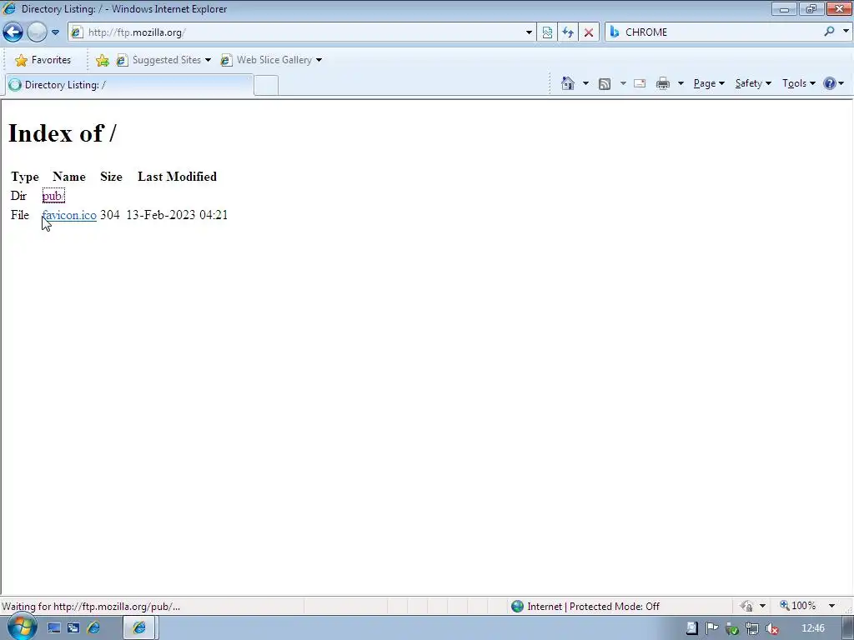The height and width of the screenshot is (640, 854).
Task: Open the Tools menu
Action: coord(798,83)
